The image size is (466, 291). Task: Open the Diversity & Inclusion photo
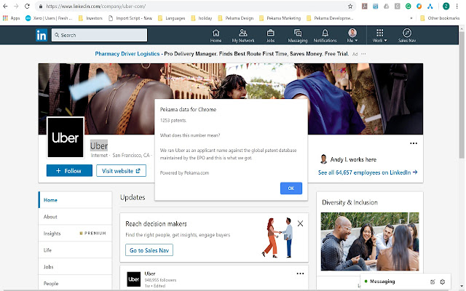coord(370,242)
